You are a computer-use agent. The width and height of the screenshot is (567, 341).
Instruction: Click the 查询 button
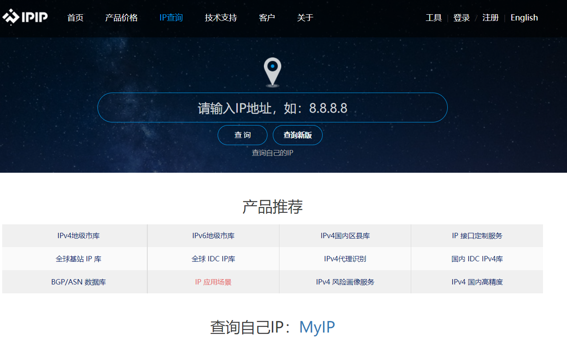coord(243,135)
